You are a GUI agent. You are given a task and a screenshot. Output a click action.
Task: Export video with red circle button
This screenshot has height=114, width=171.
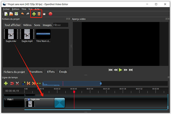coord(50,14)
